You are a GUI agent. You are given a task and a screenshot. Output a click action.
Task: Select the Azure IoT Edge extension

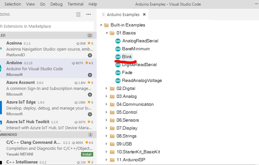48,108
